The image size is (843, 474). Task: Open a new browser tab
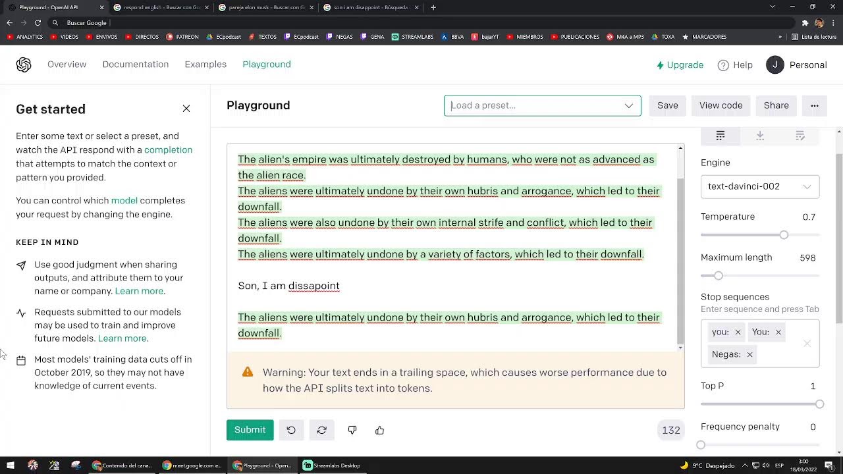(433, 7)
